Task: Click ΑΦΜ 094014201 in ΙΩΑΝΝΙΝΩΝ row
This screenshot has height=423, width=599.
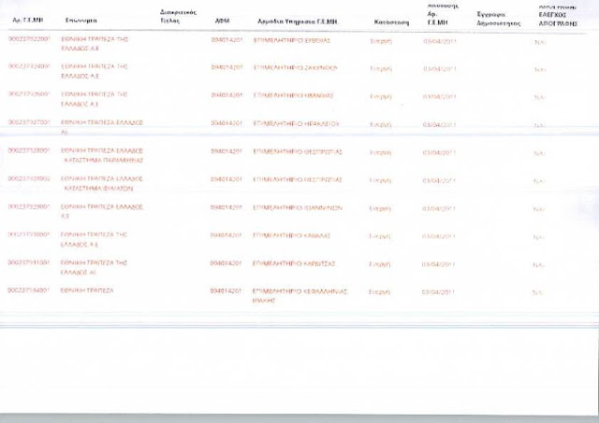Action: 226,207
